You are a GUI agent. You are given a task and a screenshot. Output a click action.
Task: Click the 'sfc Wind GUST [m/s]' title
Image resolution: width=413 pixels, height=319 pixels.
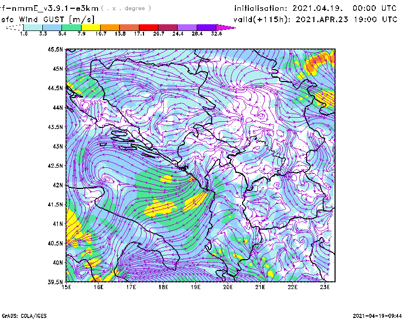coord(47,20)
